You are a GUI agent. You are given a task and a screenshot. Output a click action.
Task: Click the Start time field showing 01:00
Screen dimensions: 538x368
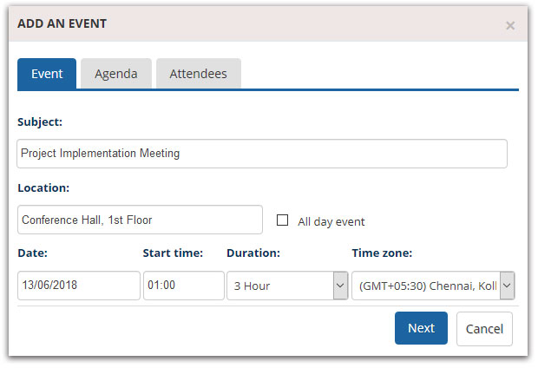184,286
